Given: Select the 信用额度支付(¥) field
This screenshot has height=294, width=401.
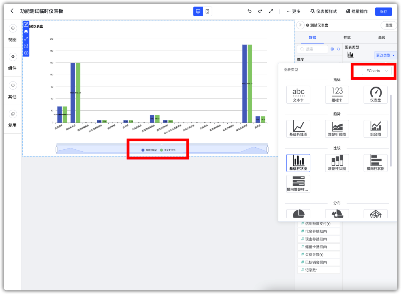Looking at the screenshot, I should pyautogui.click(x=319, y=224).
